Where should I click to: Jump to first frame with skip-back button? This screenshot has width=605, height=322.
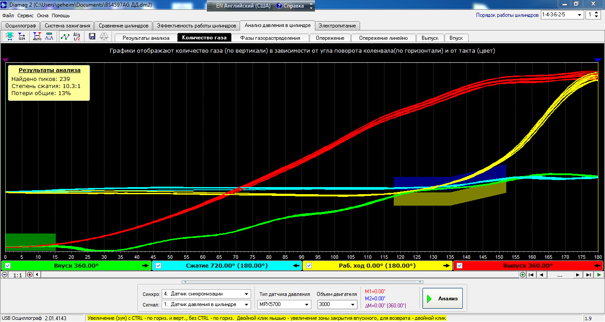(x=531, y=275)
